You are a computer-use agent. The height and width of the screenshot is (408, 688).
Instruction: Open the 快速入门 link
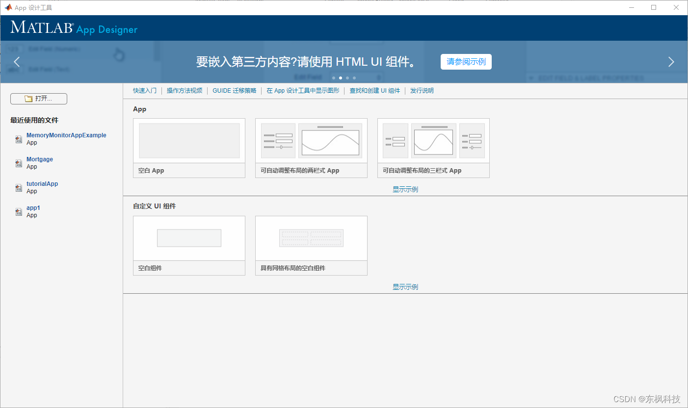[145, 91]
